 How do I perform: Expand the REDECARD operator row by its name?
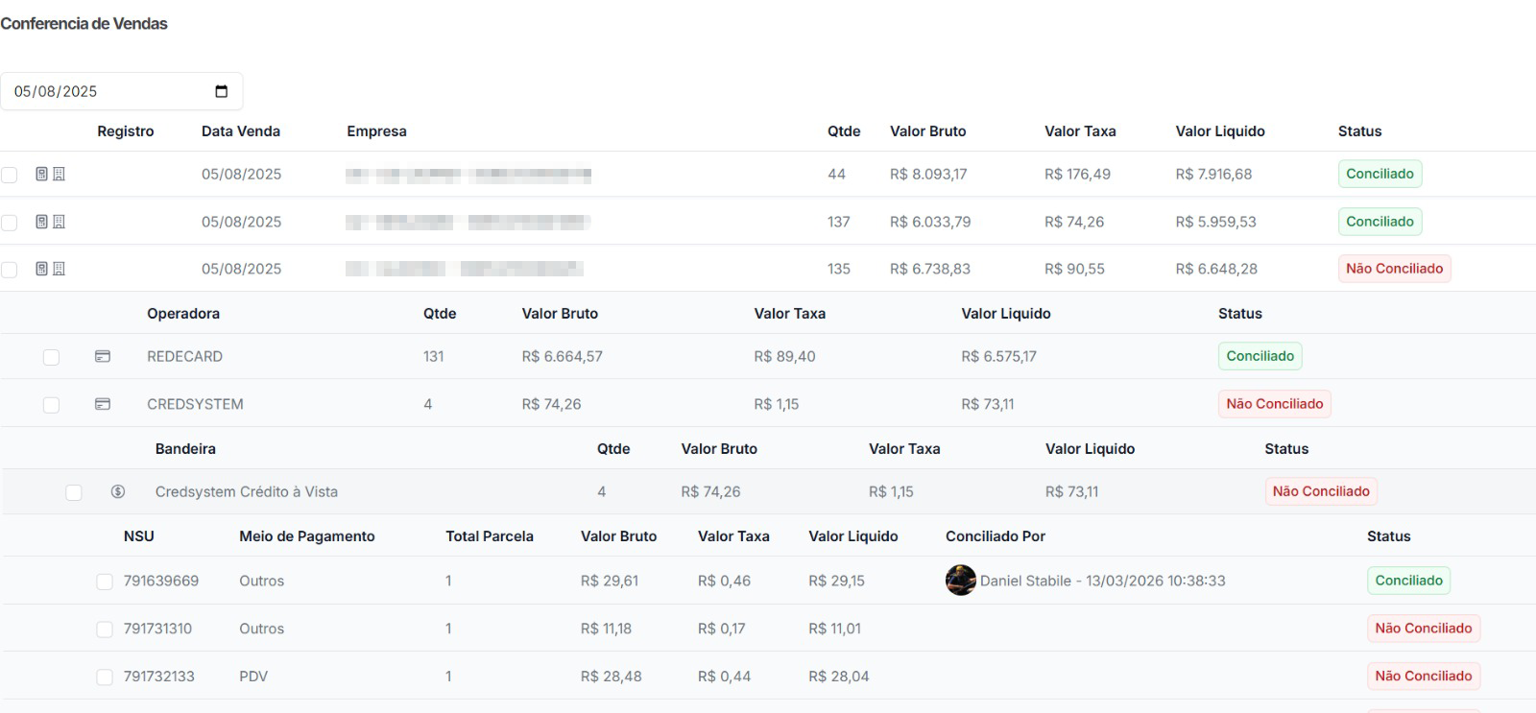(x=184, y=356)
